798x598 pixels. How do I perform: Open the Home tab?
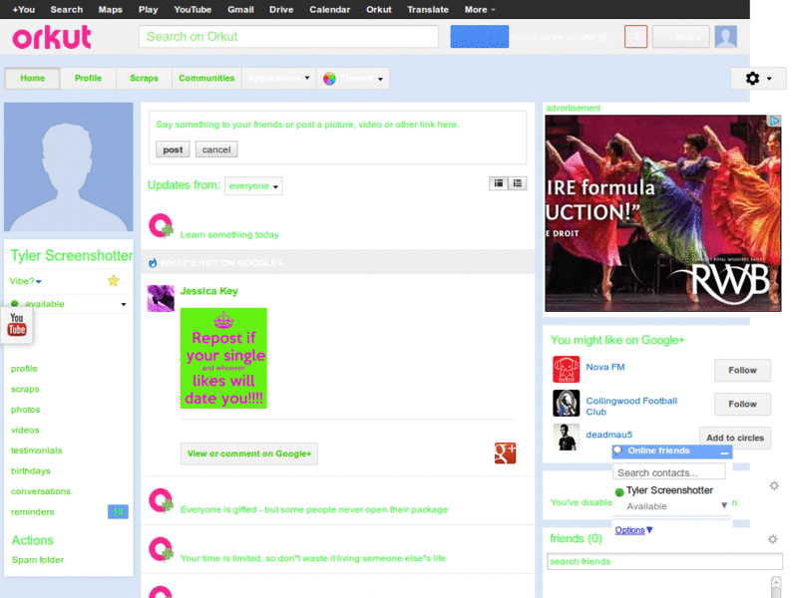point(33,79)
